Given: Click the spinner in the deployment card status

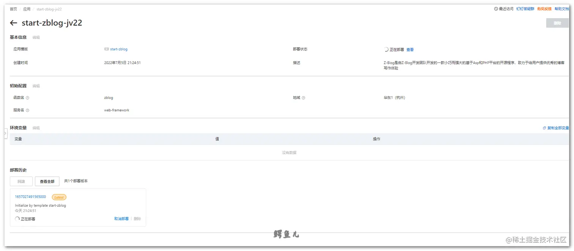Looking at the screenshot, I should point(17,219).
